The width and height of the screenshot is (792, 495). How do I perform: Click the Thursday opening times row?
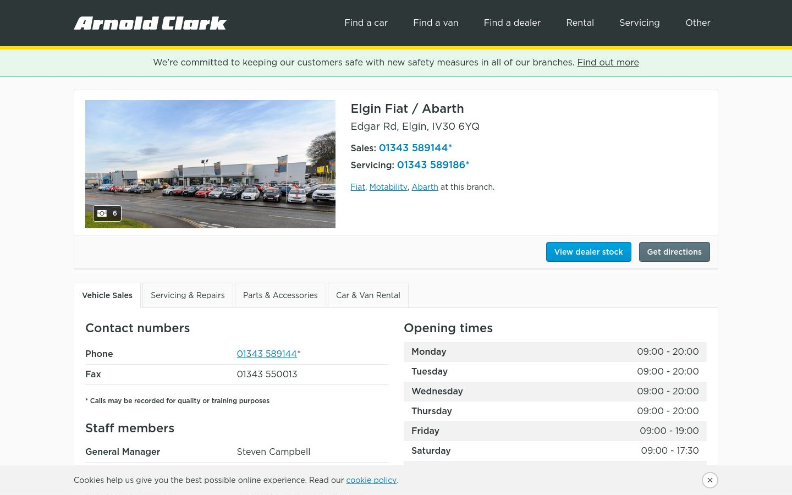555,411
